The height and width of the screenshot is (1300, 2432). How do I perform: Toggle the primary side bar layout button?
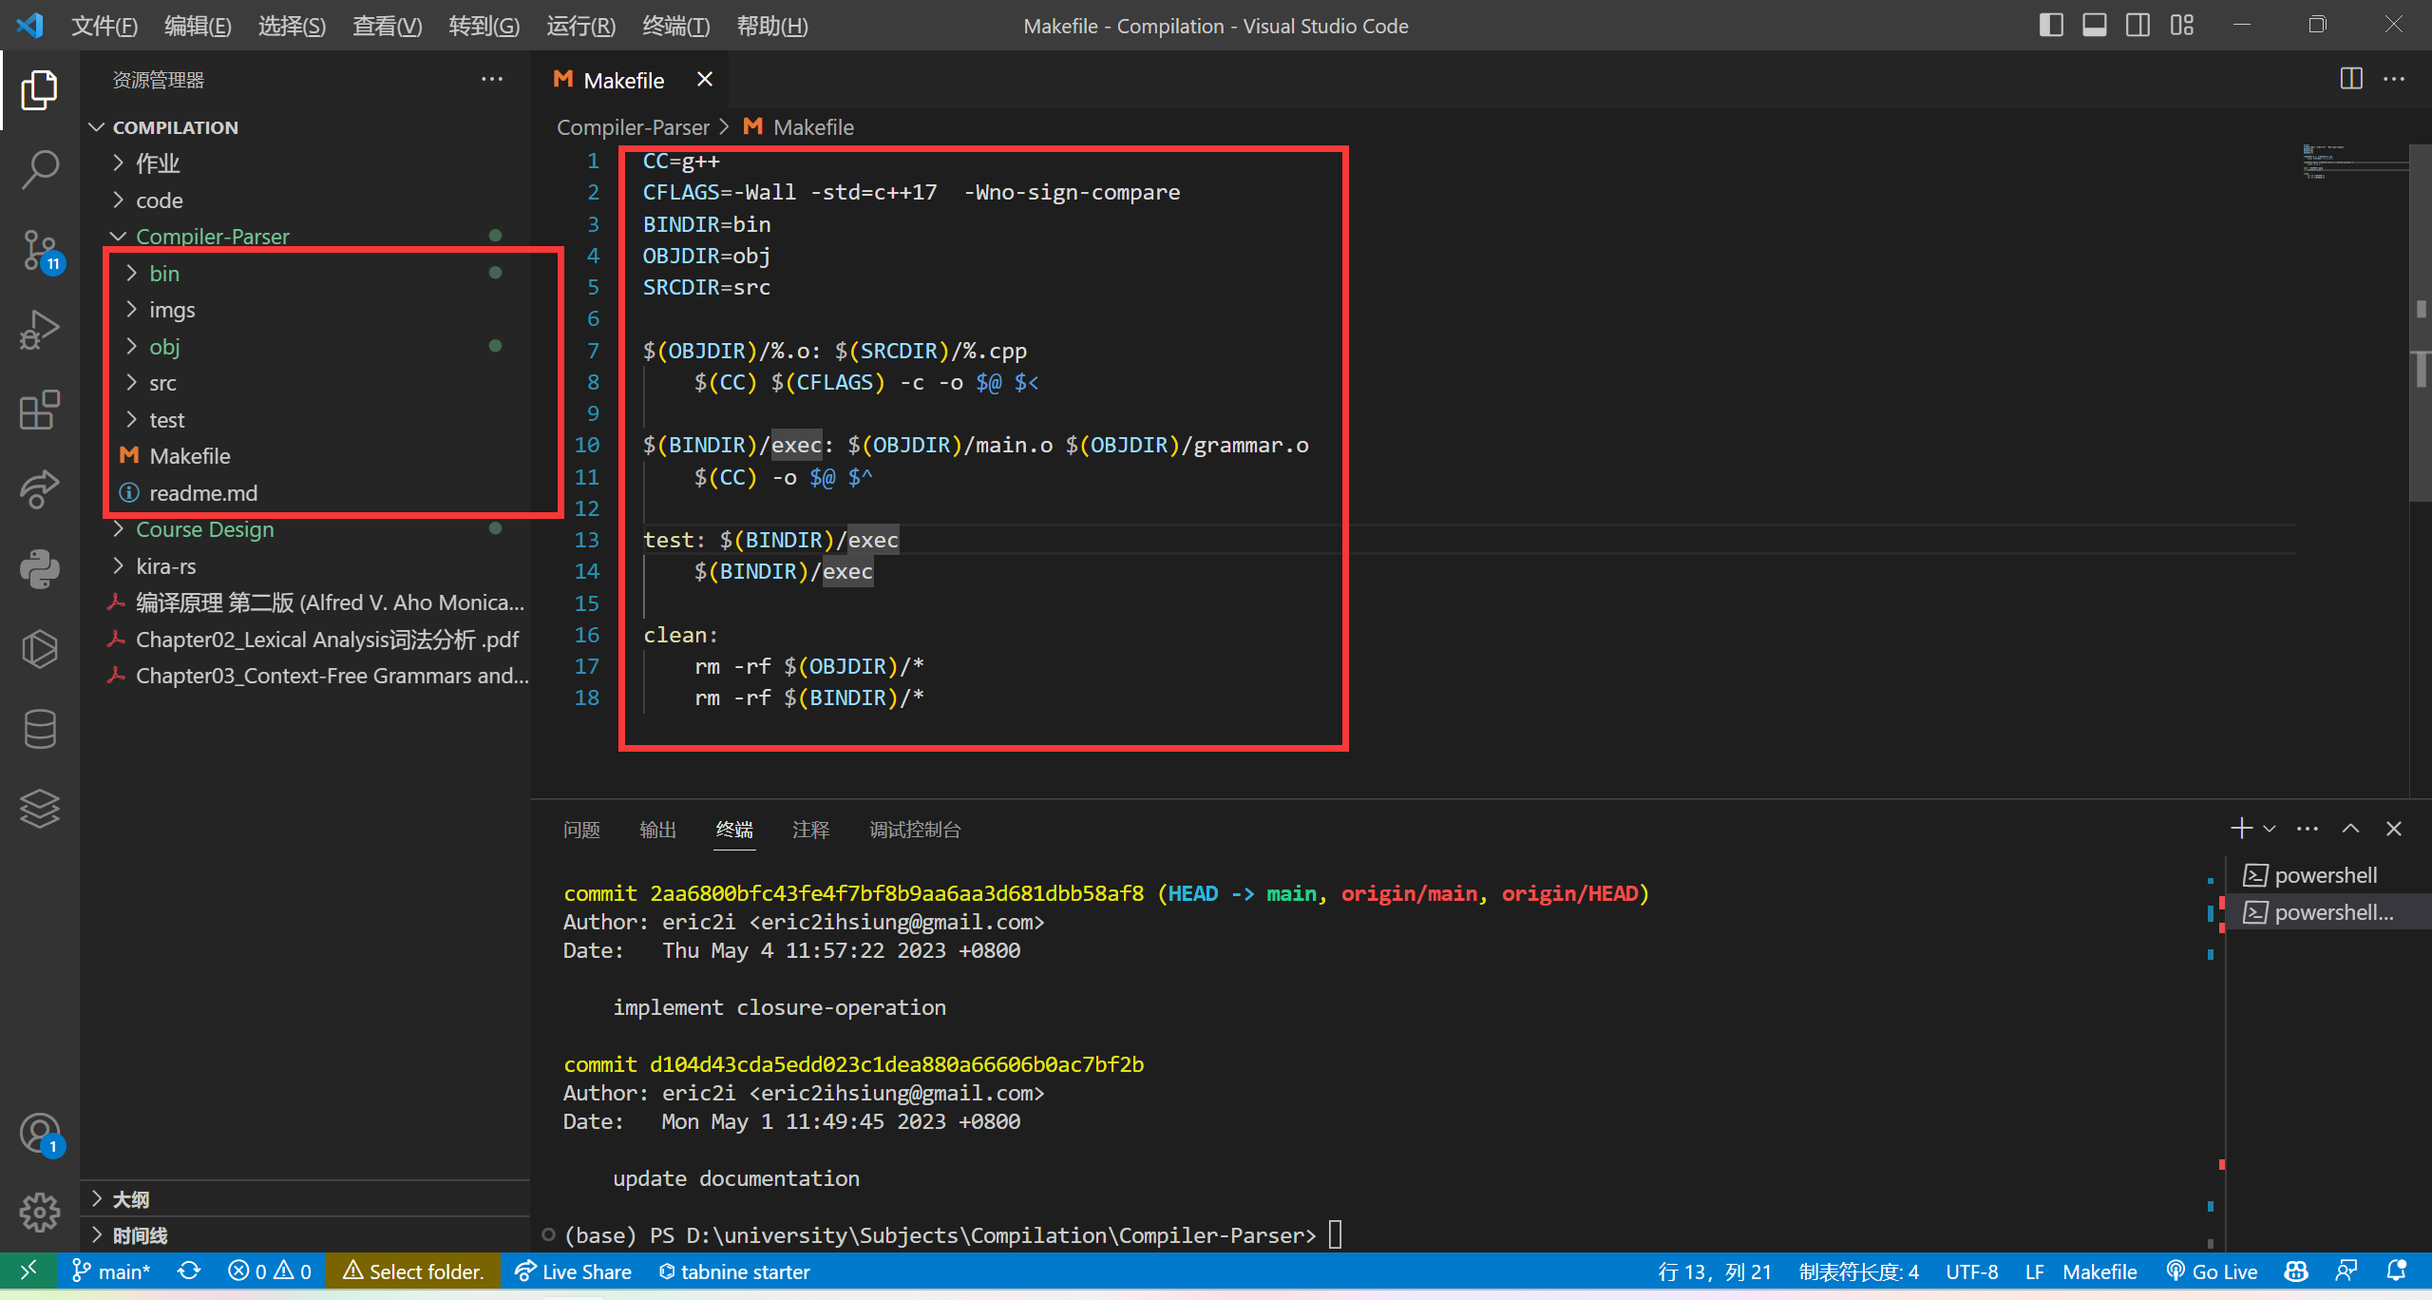[x=2050, y=26]
